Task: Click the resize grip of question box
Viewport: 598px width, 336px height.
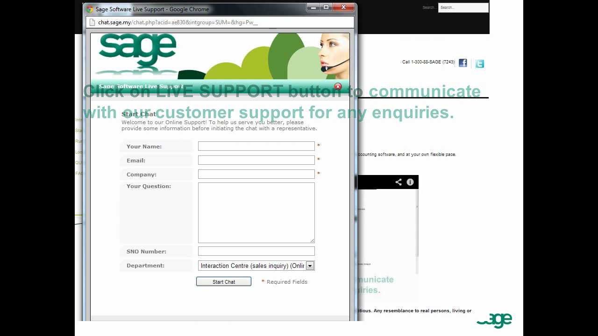Action: (x=312, y=240)
